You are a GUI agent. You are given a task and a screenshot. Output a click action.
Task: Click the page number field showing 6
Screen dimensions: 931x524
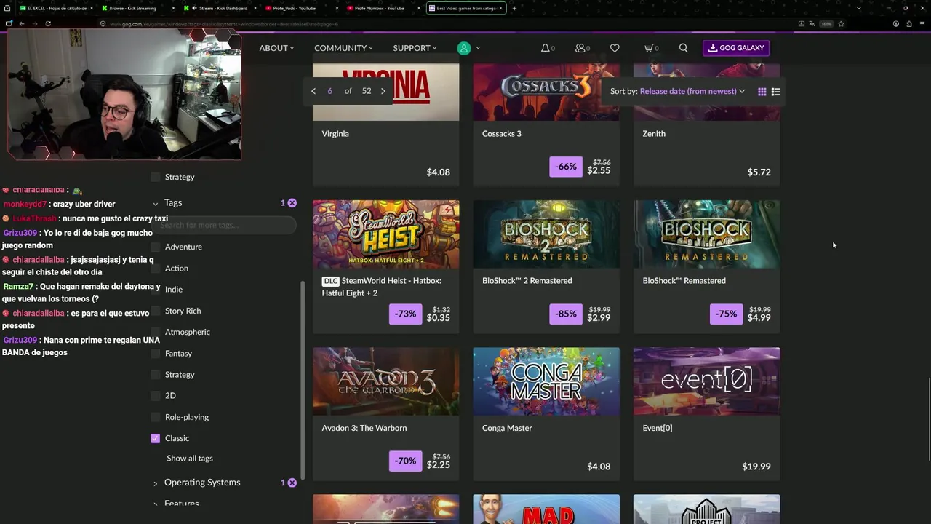[x=329, y=91]
